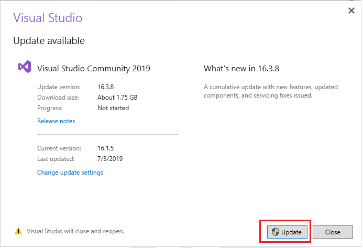Click the purple Visual Studio logo icon

click(25, 67)
